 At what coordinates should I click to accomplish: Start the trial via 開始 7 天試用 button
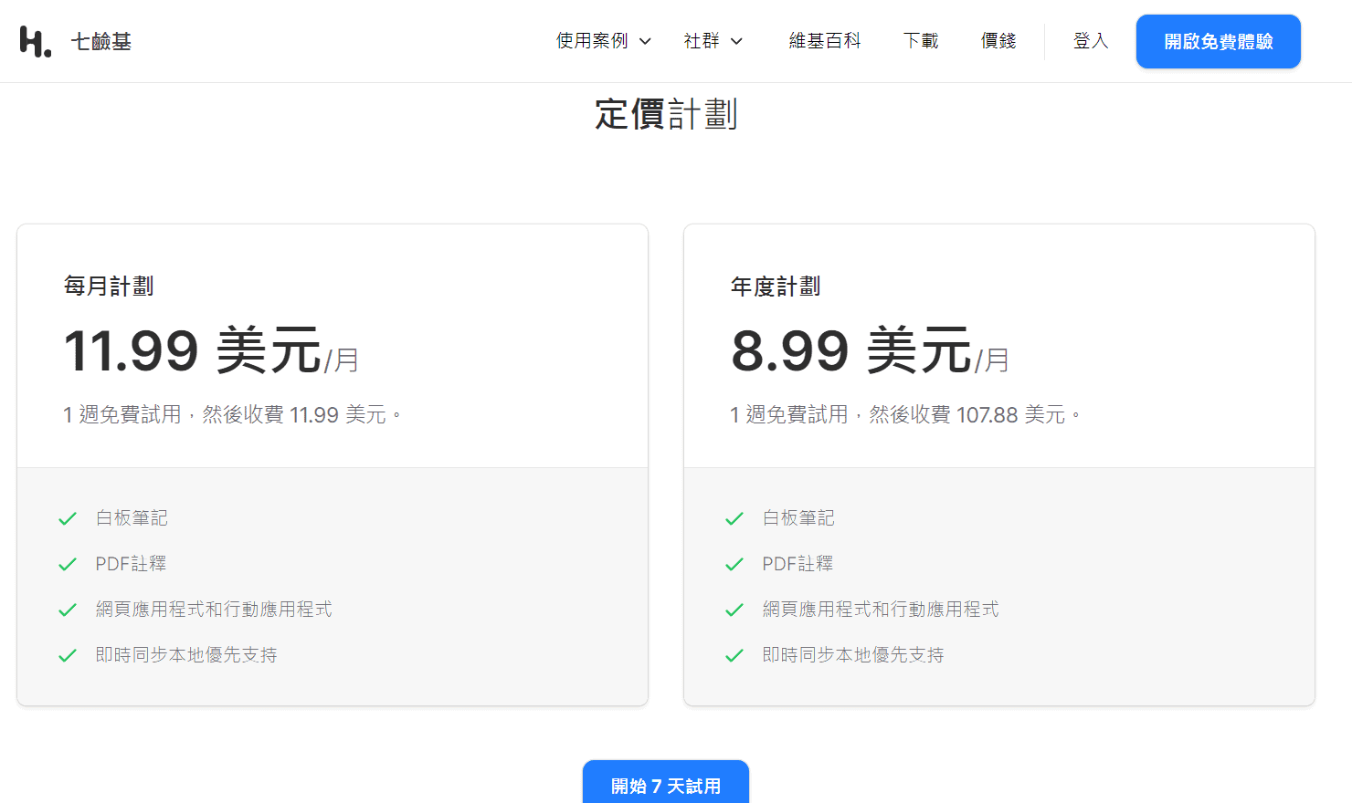(x=666, y=785)
